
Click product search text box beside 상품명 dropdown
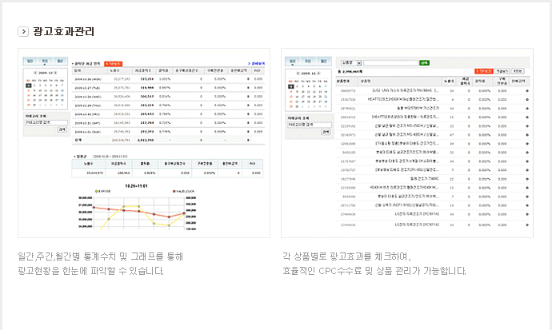(392, 62)
